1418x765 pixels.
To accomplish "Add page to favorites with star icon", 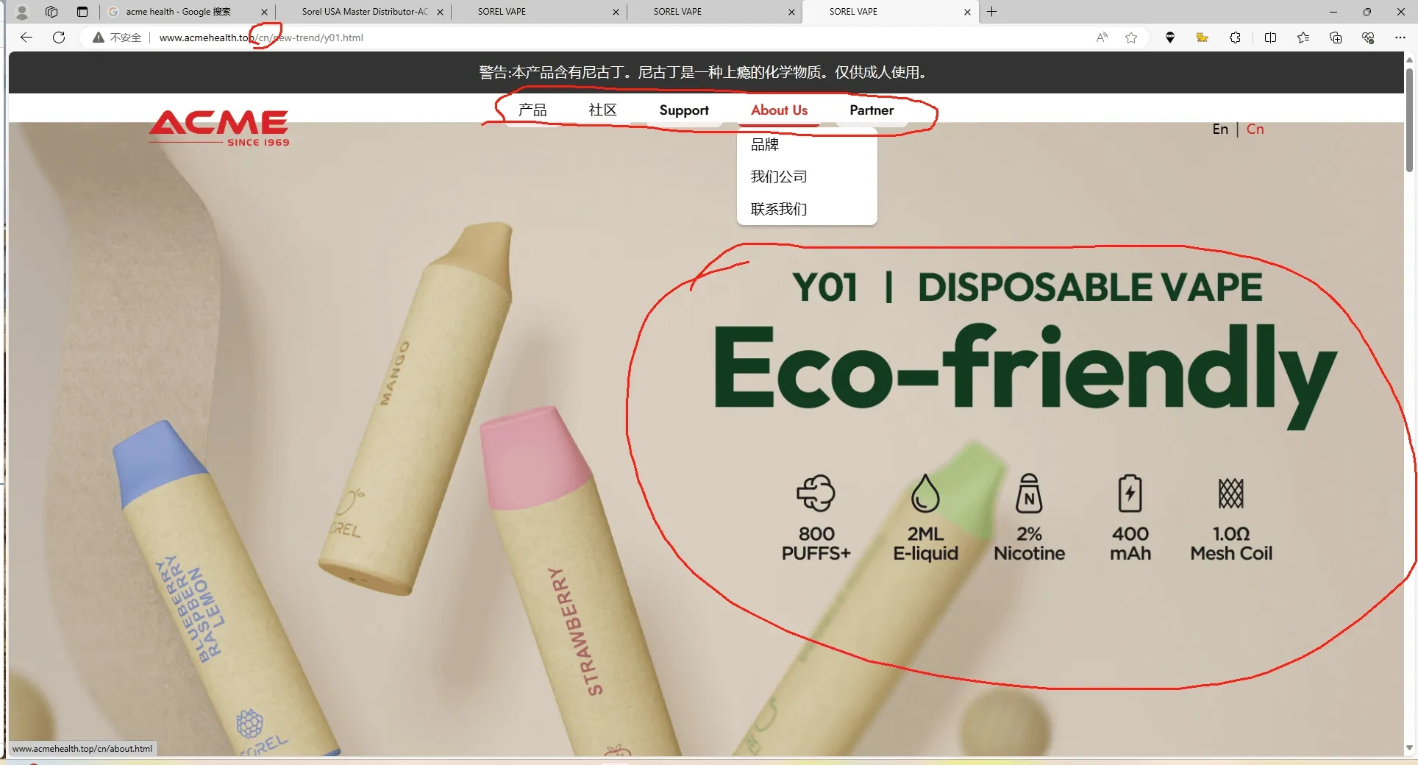I will pyautogui.click(x=1131, y=38).
